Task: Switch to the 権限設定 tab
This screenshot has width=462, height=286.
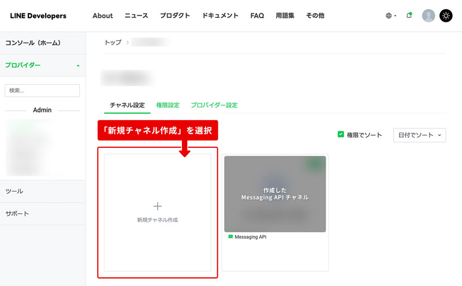Action: (167, 105)
